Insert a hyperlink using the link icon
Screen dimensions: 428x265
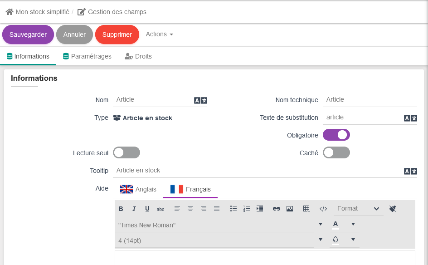coord(276,209)
